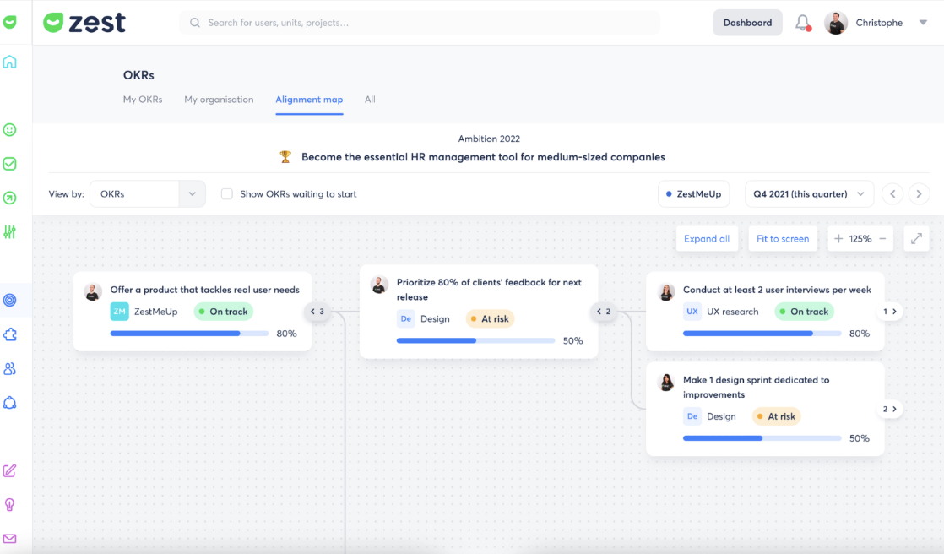Open the Q4 2021 quarter dropdown
944x554 pixels.
[809, 194]
